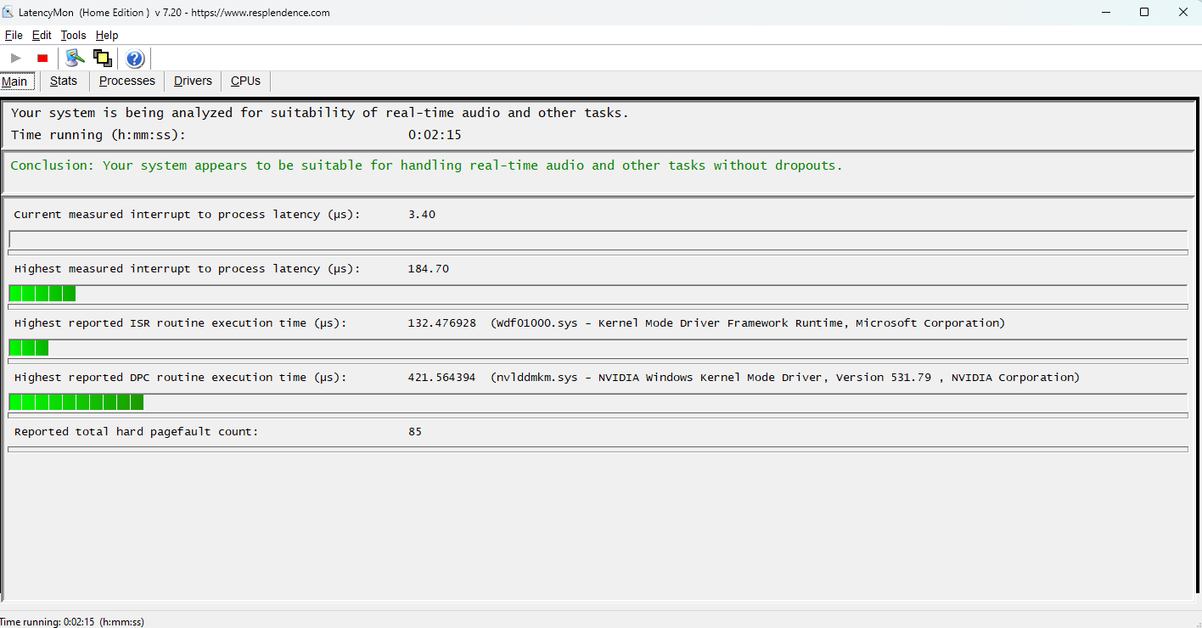The height and width of the screenshot is (628, 1202).
Task: Click the 'Time running (h:mm:ss):' label
Action: (98, 135)
